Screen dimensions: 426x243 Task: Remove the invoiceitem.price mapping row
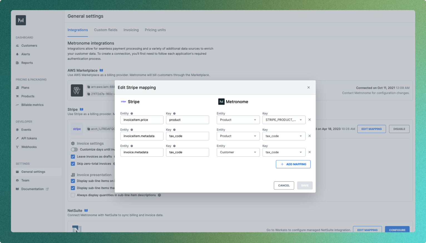pyautogui.click(x=309, y=120)
